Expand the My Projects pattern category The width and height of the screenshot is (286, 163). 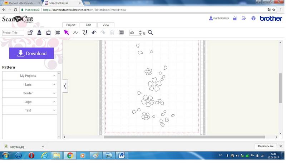pos(30,76)
